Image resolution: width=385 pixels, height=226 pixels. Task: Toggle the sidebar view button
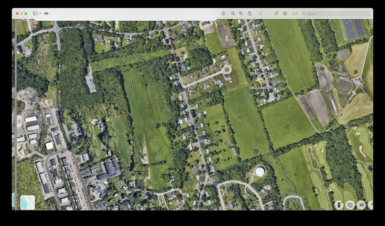coord(35,14)
